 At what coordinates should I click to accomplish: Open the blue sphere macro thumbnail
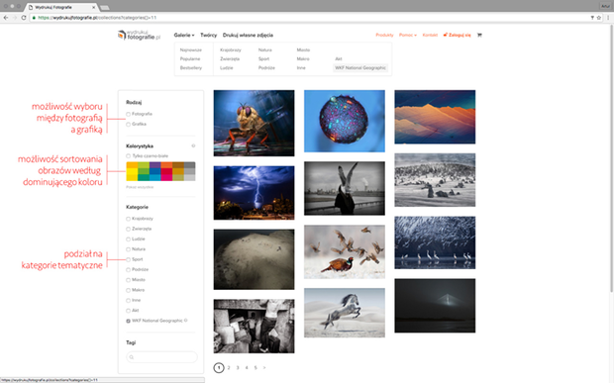pos(345,121)
